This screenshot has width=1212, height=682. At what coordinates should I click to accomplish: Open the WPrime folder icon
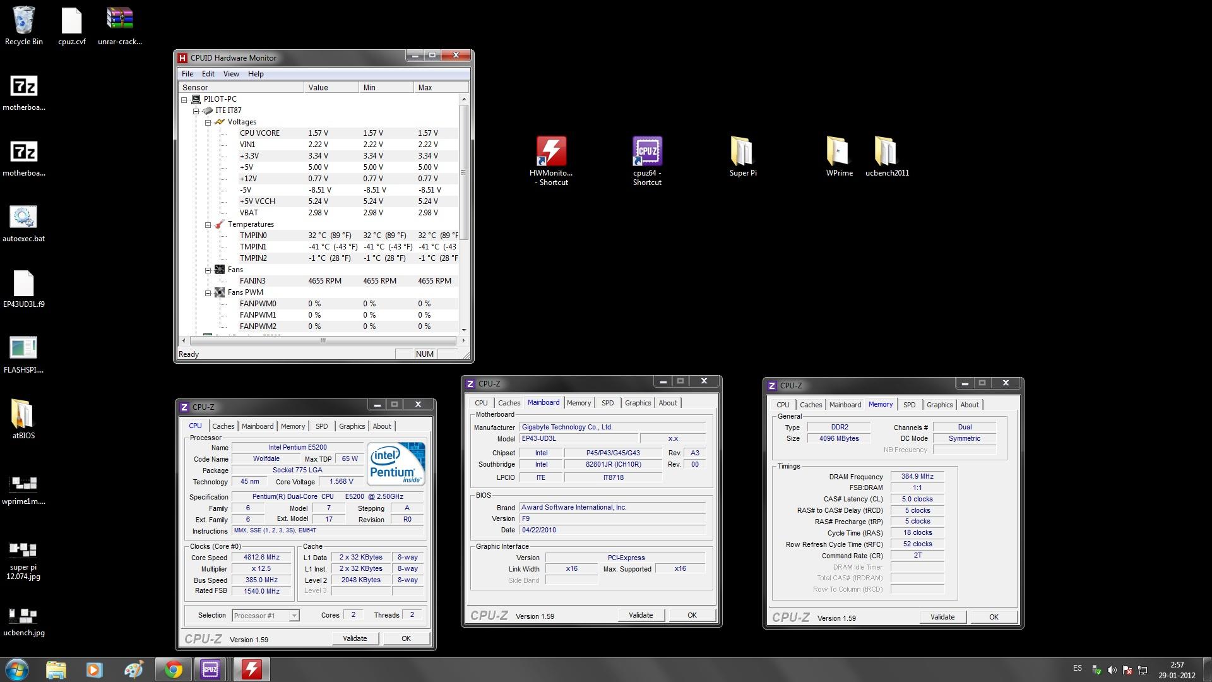click(x=839, y=156)
